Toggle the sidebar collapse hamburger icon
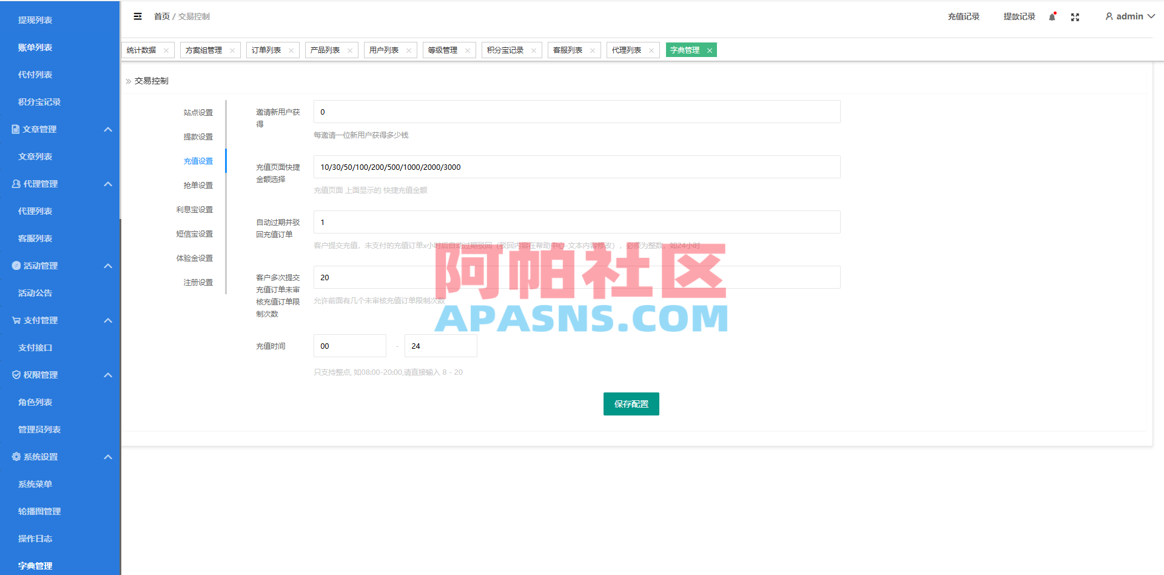This screenshot has width=1164, height=575. [138, 16]
